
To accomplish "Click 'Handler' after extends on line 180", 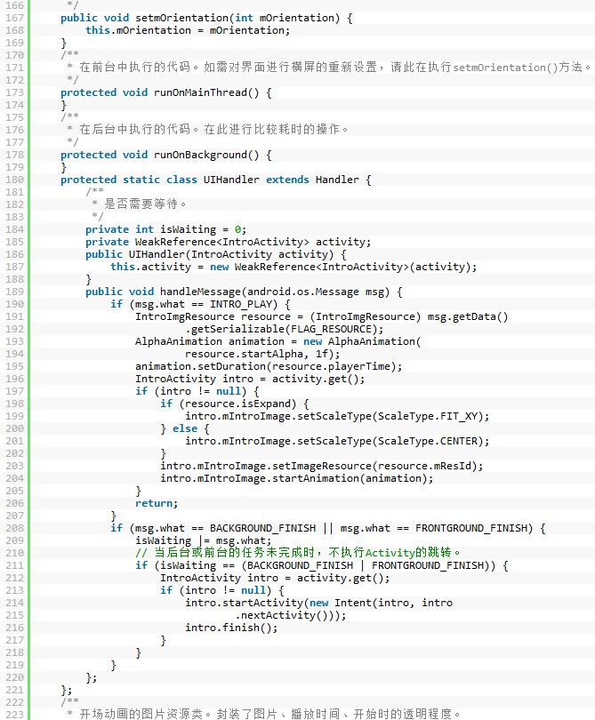I will [x=337, y=180].
